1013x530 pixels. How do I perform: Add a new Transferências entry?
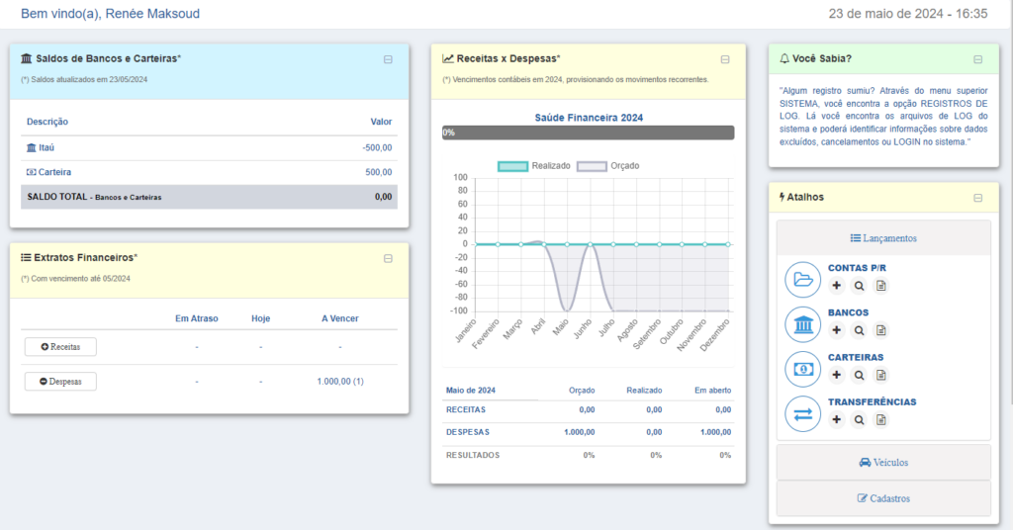pyautogui.click(x=837, y=419)
